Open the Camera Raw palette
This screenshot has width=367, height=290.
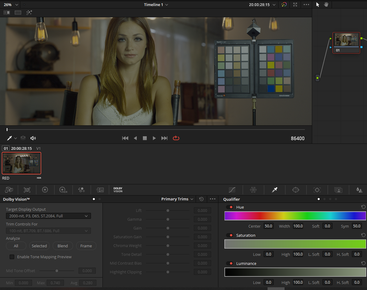[x=9, y=190]
